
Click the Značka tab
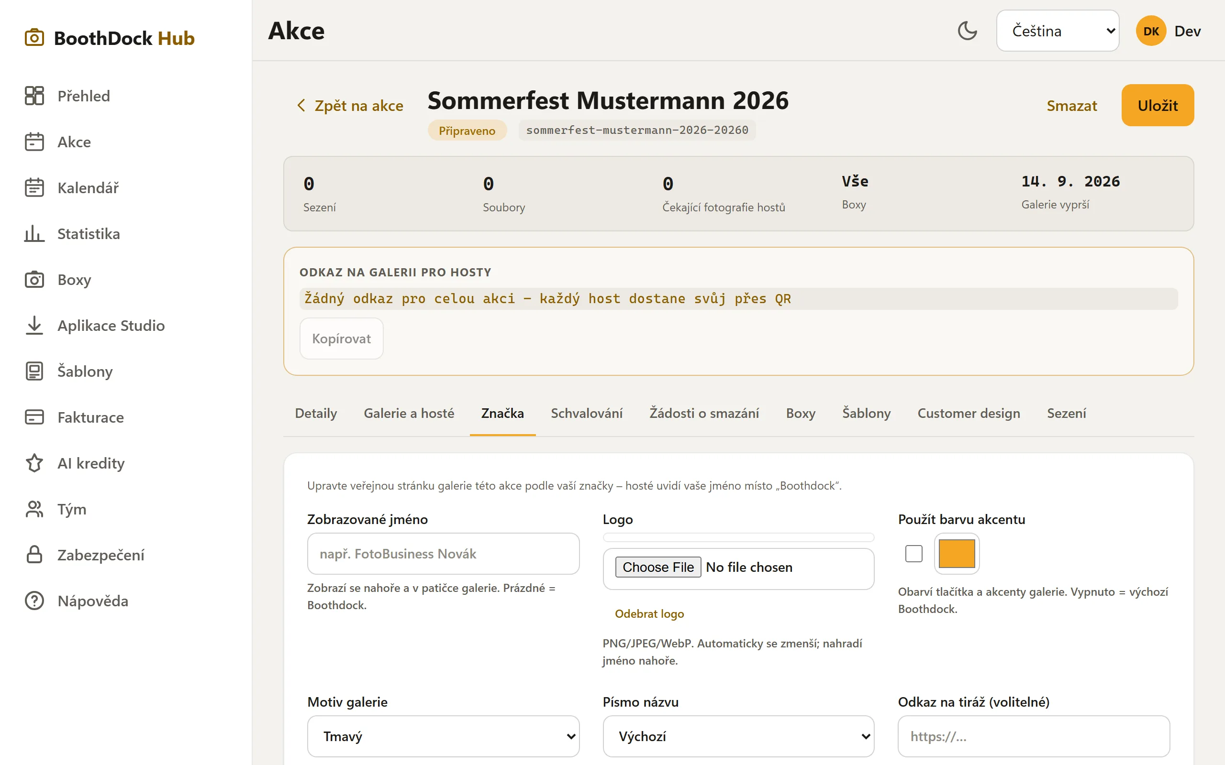click(502, 414)
